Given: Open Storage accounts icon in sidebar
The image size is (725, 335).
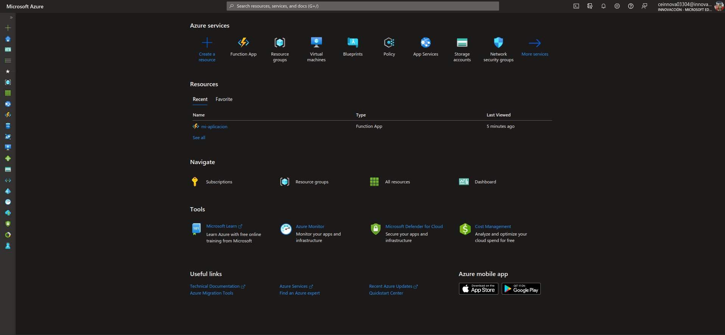Looking at the screenshot, I should pyautogui.click(x=8, y=169).
